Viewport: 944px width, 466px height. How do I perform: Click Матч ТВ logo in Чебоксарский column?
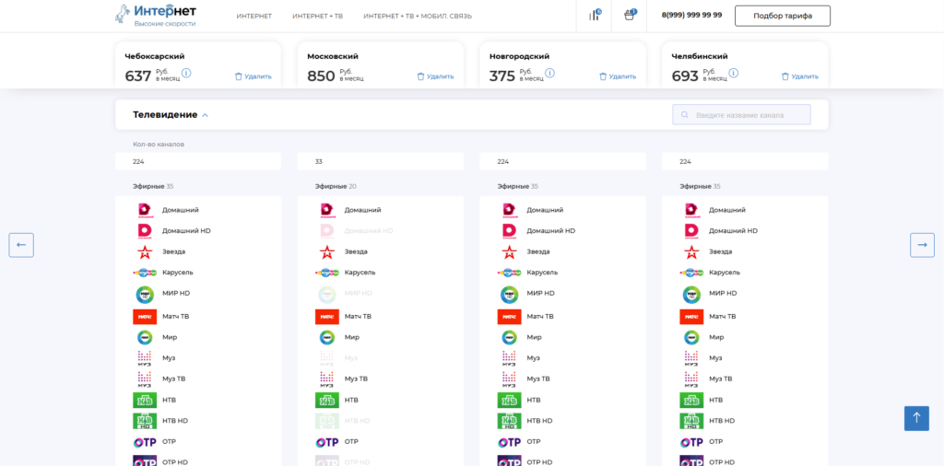(145, 316)
